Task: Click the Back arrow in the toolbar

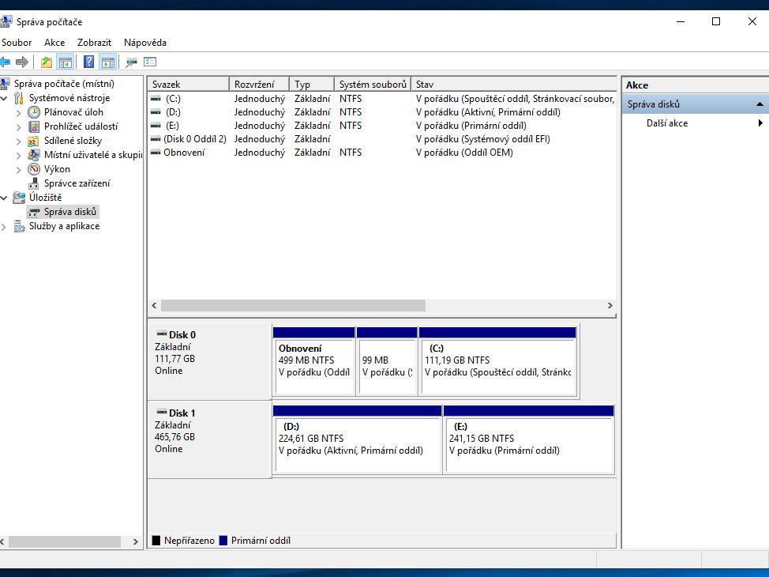Action: pos(6,62)
